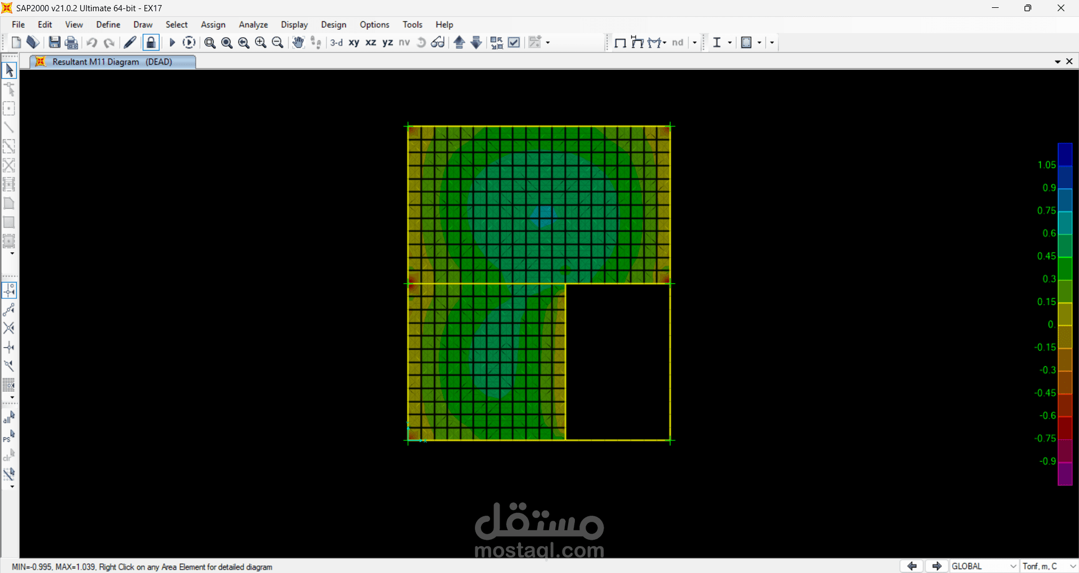
Task: Set view to the xz plane
Action: [x=371, y=43]
